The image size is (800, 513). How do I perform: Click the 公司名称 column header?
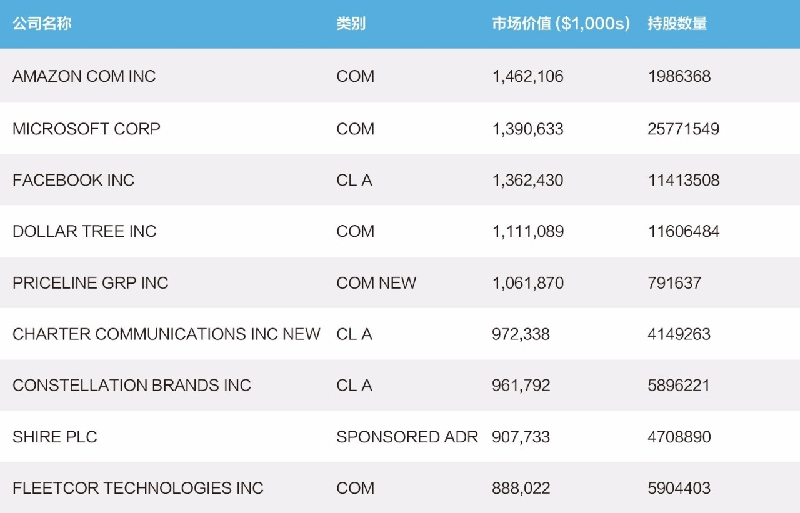point(42,24)
